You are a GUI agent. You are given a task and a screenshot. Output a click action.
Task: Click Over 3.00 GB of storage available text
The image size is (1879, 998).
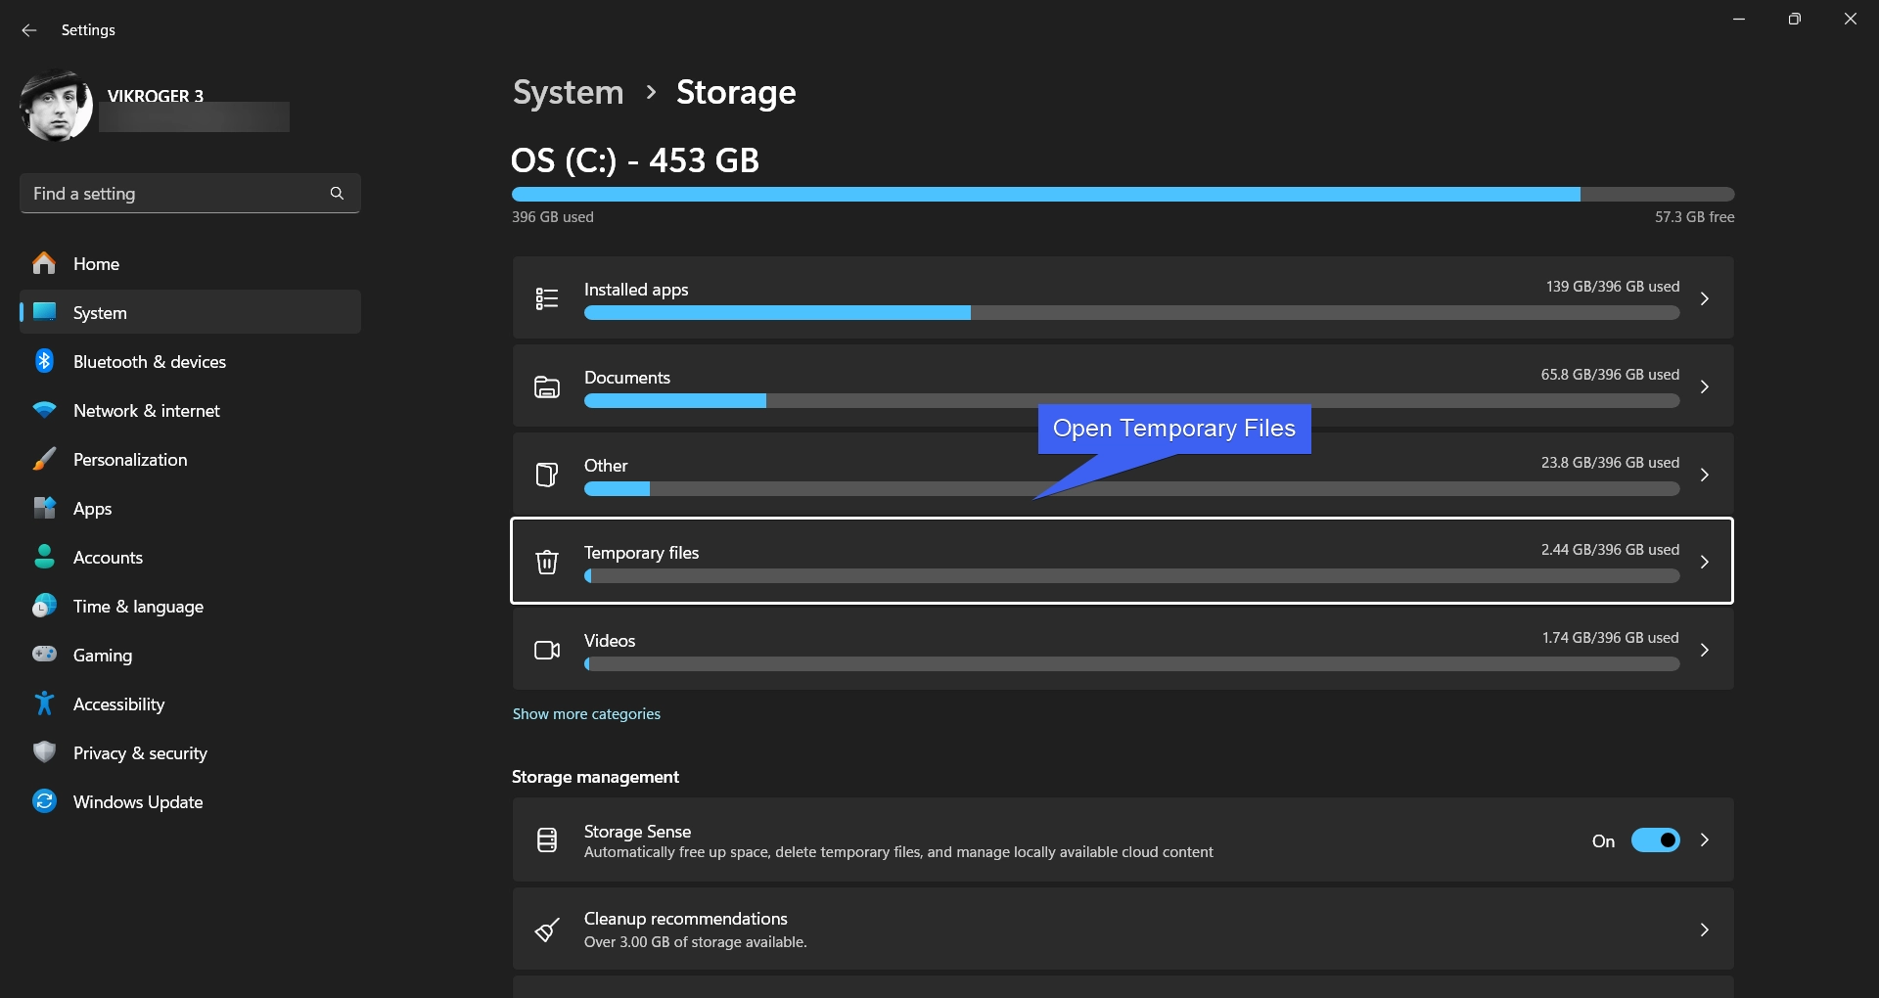pyautogui.click(x=695, y=942)
